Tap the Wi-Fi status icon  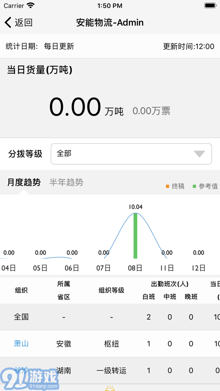coord(31,5)
